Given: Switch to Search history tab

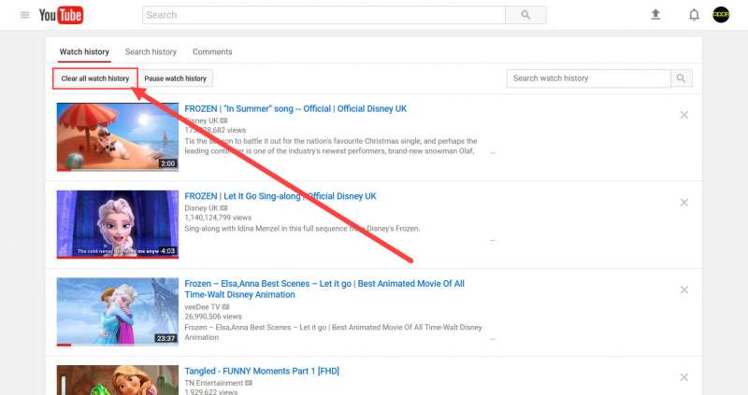Looking at the screenshot, I should click(x=151, y=52).
